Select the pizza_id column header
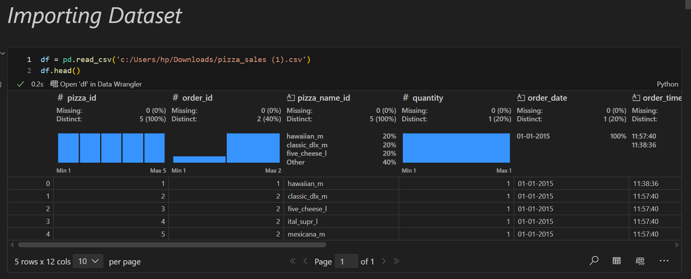This screenshot has width=691, height=279. (82, 98)
